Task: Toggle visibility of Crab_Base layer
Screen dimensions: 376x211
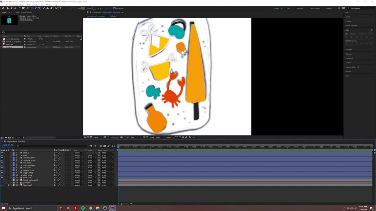Action: (2, 168)
